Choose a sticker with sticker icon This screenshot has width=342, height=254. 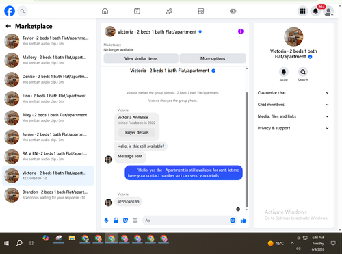click(125, 220)
